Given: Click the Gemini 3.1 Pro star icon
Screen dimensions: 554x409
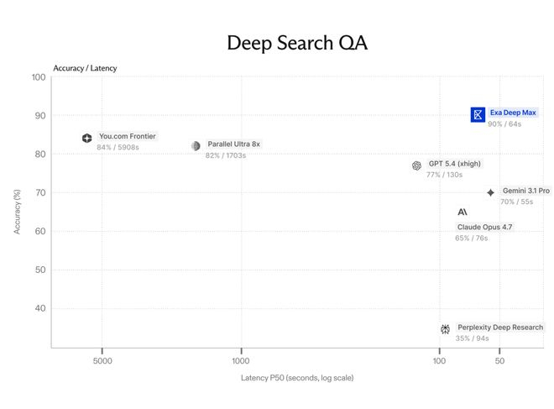Looking at the screenshot, I should pyautogui.click(x=490, y=192).
